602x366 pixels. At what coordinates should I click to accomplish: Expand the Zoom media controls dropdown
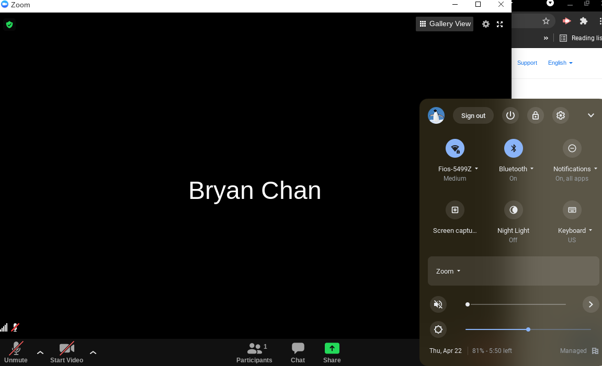[x=448, y=271]
